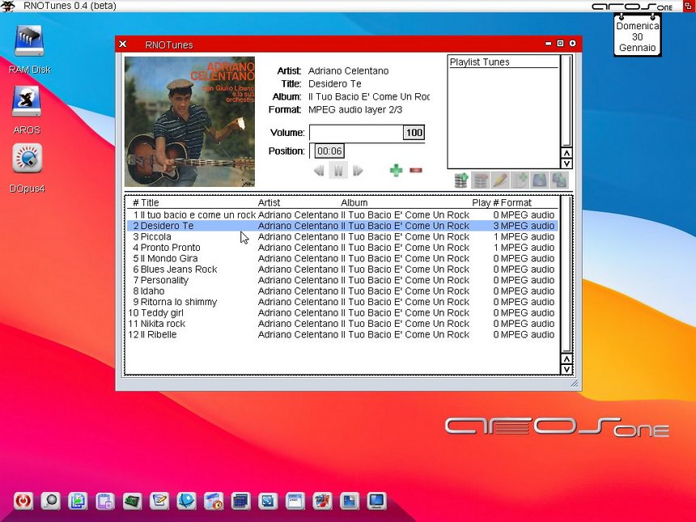Click the Format column header
The image size is (696, 522).
click(x=516, y=203)
